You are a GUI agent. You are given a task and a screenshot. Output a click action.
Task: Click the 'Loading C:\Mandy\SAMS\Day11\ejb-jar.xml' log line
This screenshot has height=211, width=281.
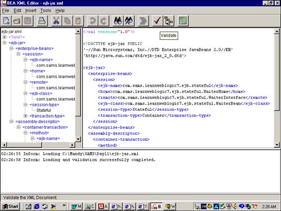click(70, 154)
